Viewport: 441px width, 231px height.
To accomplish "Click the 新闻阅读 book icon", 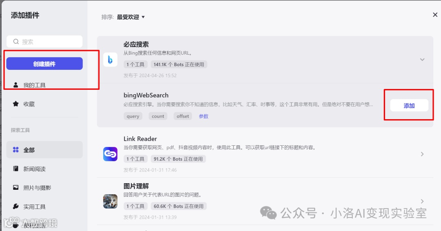I will [16, 169].
